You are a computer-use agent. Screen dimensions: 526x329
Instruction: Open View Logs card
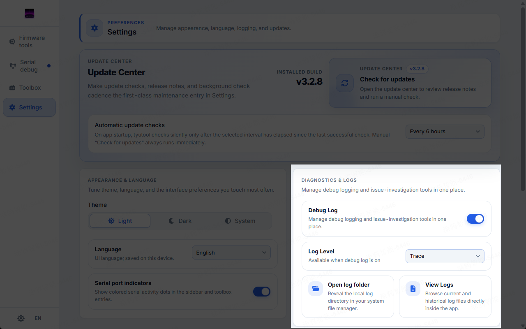click(445, 297)
